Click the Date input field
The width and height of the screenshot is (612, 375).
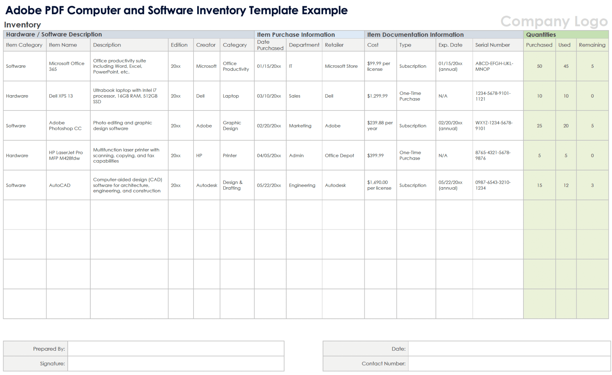point(509,349)
